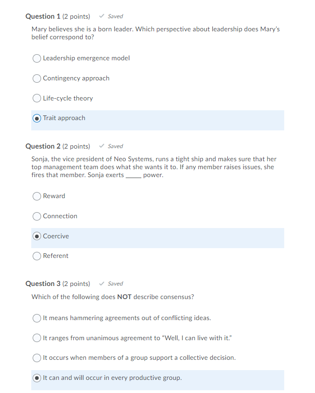Select 'It can and will occur in every productive group'
The width and height of the screenshot is (315, 393).
point(37,378)
